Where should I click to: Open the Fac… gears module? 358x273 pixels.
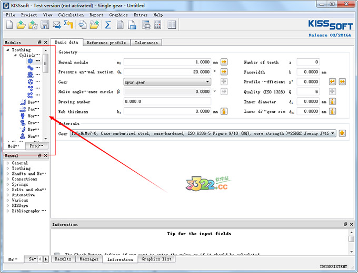coord(29,109)
